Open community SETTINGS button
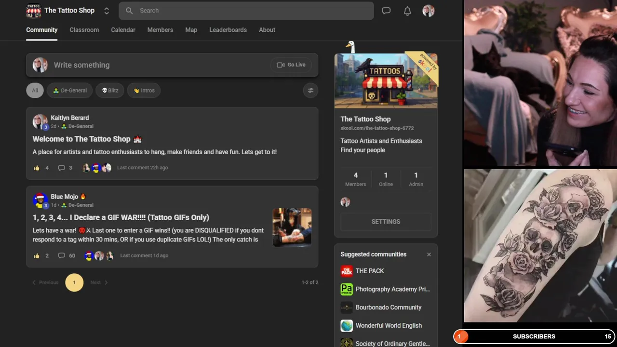Screen dimensions: 617x347 coord(386,222)
